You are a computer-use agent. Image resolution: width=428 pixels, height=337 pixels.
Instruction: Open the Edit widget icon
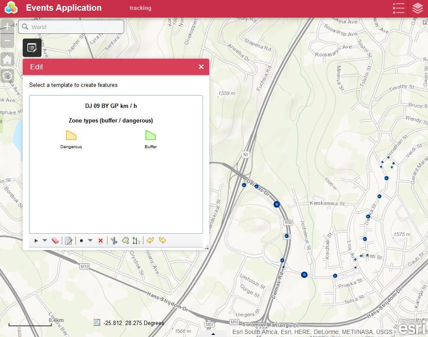click(x=32, y=48)
